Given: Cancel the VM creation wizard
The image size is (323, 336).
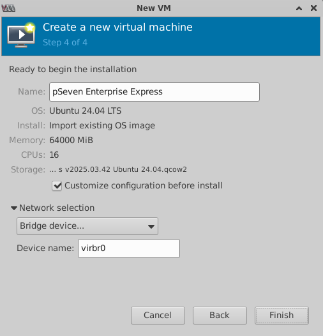Looking at the screenshot, I should pos(158,316).
